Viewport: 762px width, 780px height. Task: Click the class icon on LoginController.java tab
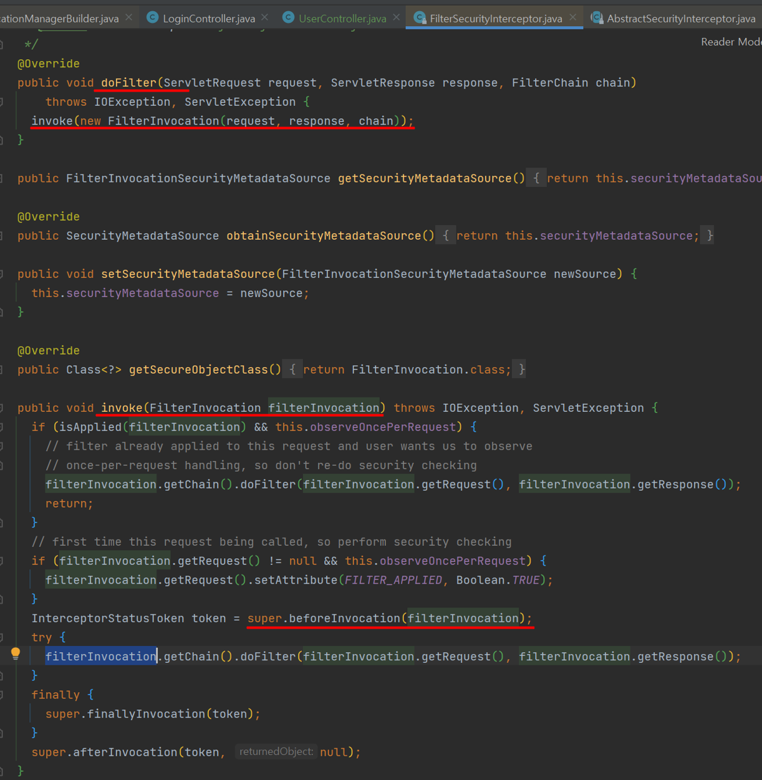click(x=152, y=17)
